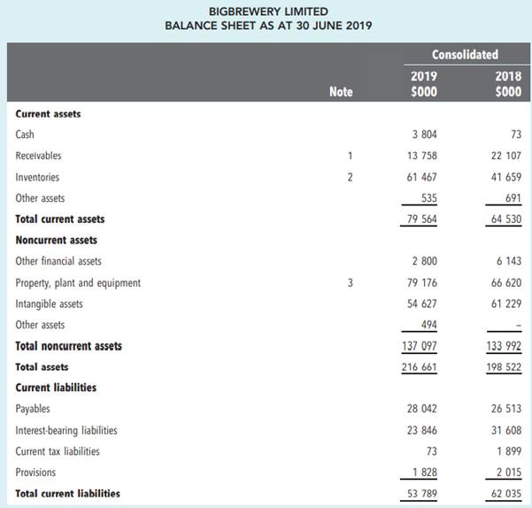Click the Noncurrent assets section heading
The height and width of the screenshot is (508, 532).
[x=57, y=240]
